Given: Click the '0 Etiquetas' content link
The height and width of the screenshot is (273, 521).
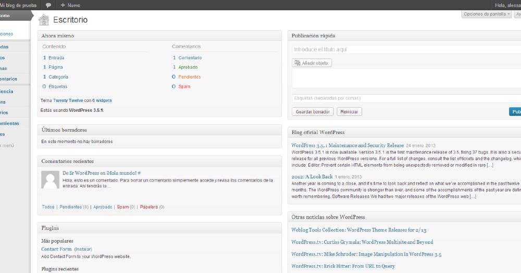Looking at the screenshot, I should pos(55,86).
